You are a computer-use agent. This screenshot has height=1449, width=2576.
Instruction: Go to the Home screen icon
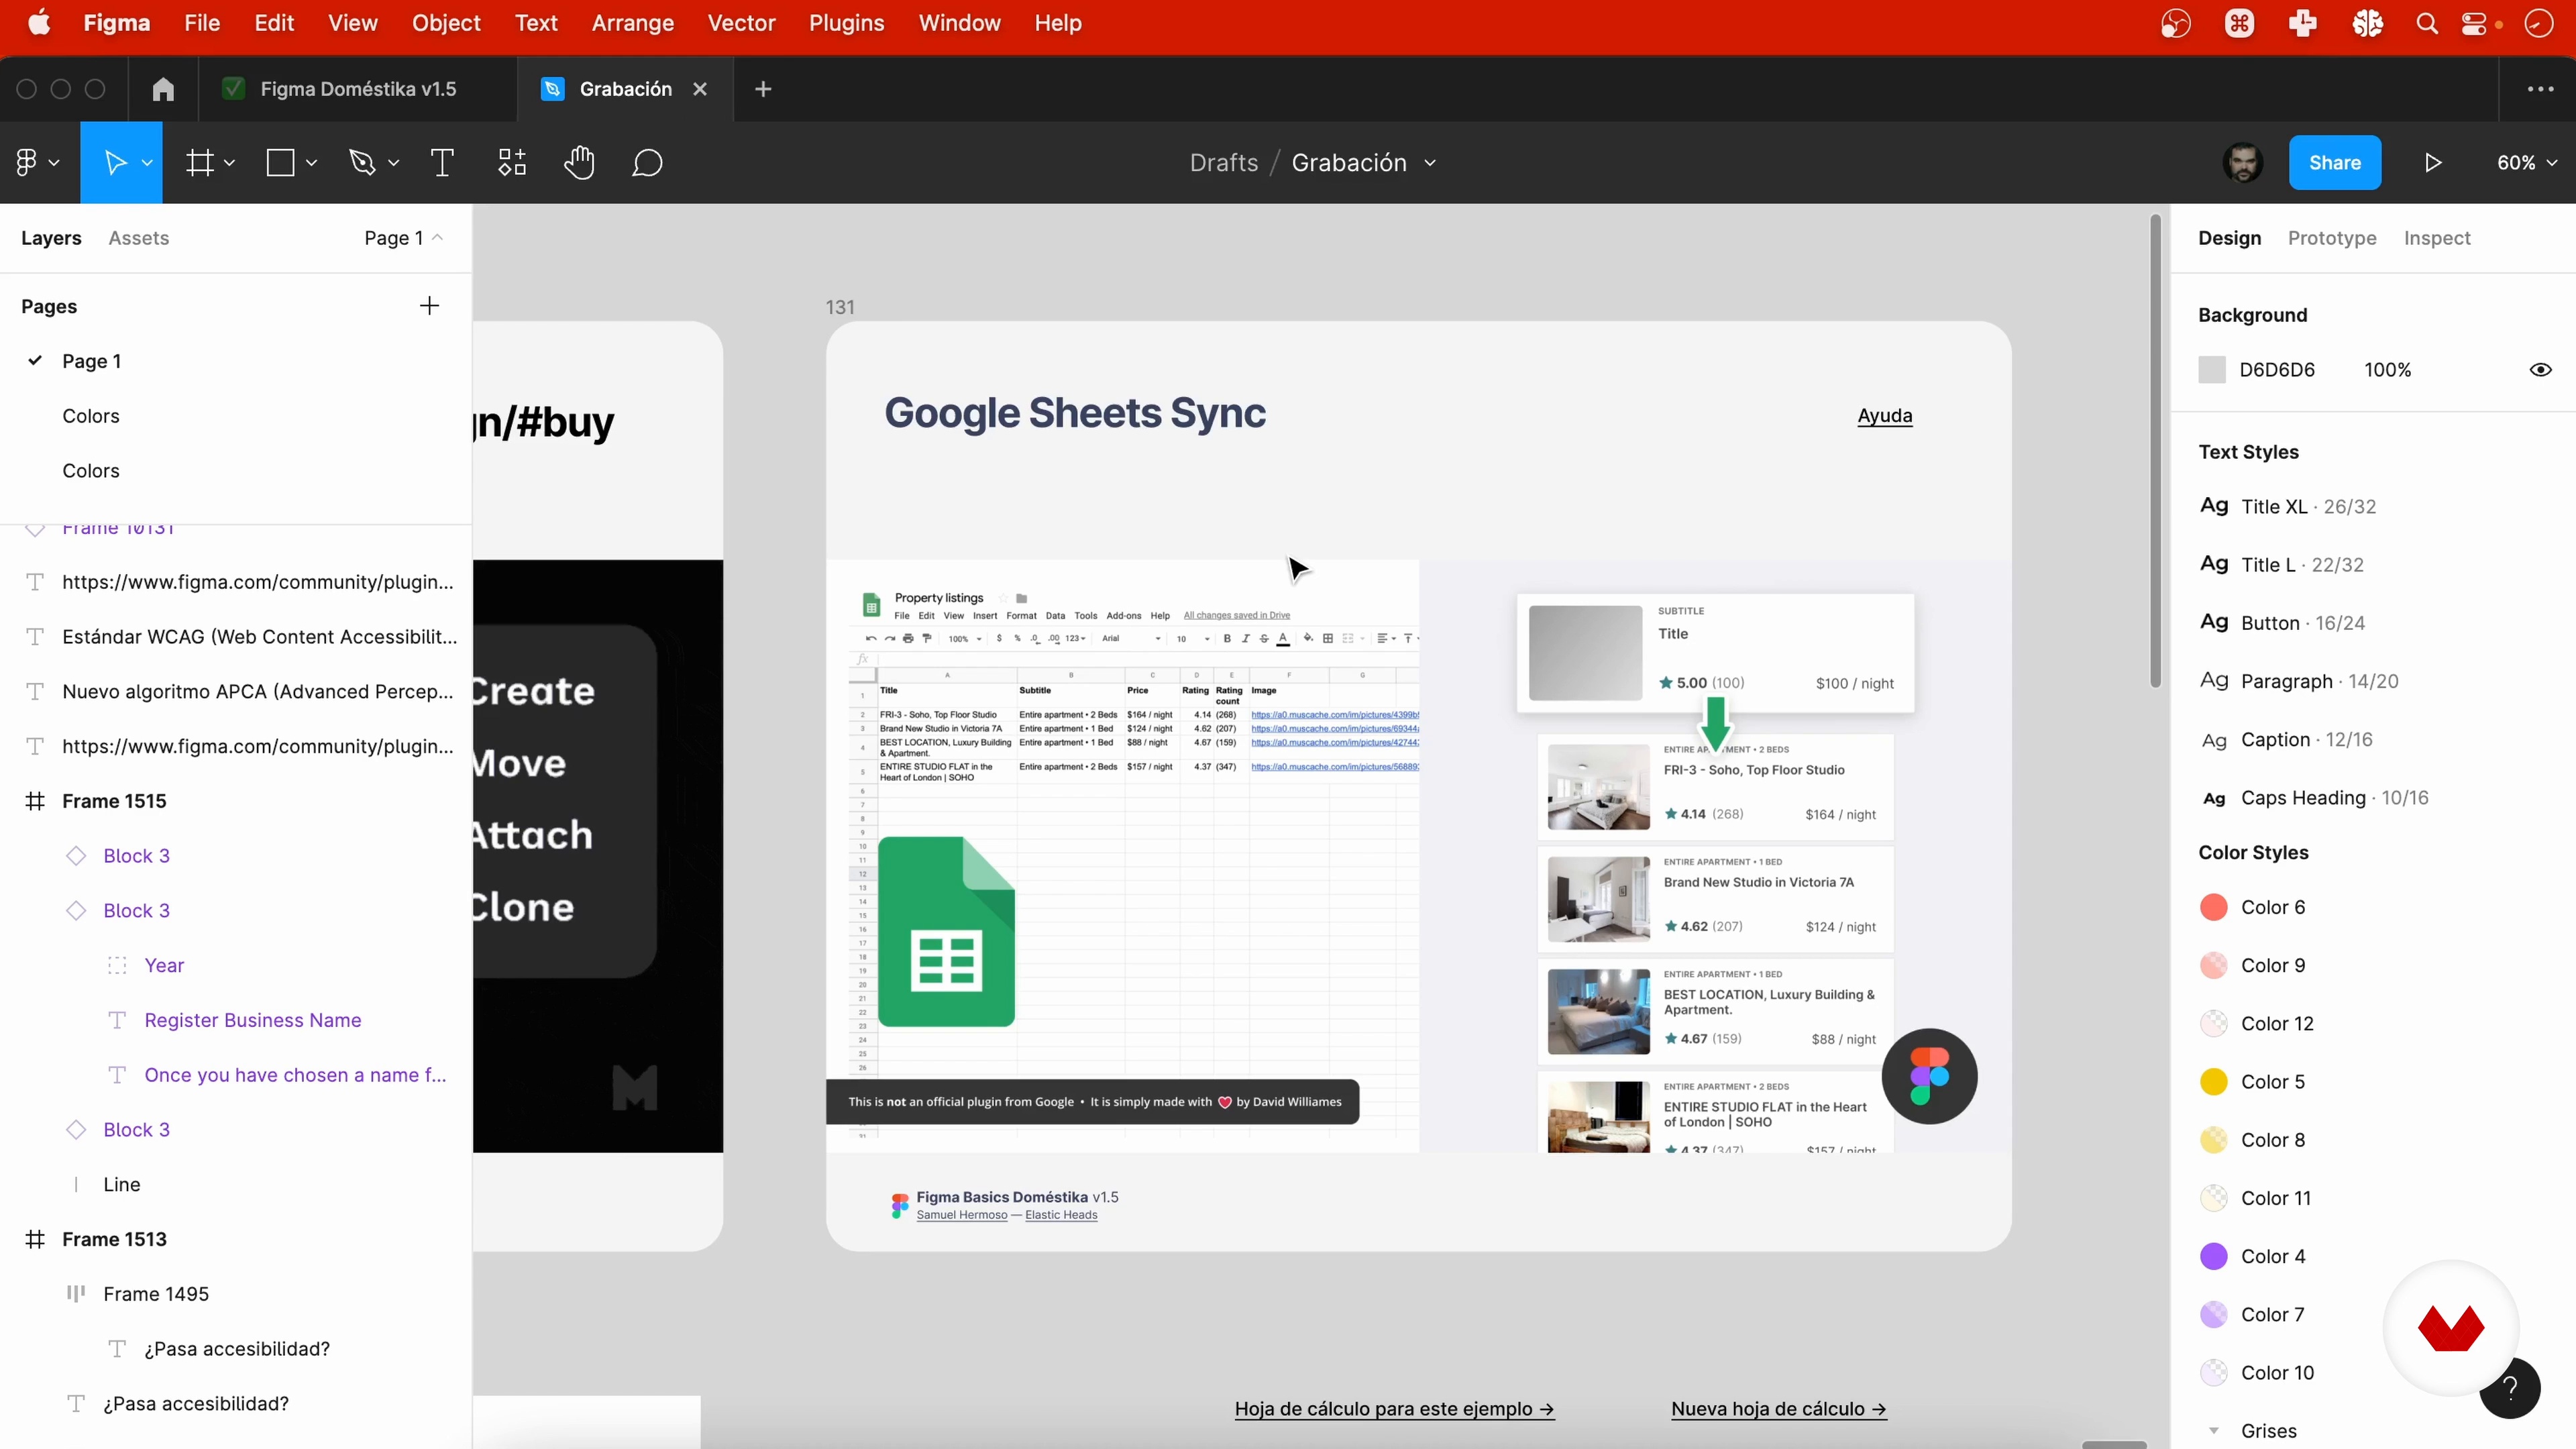click(163, 89)
